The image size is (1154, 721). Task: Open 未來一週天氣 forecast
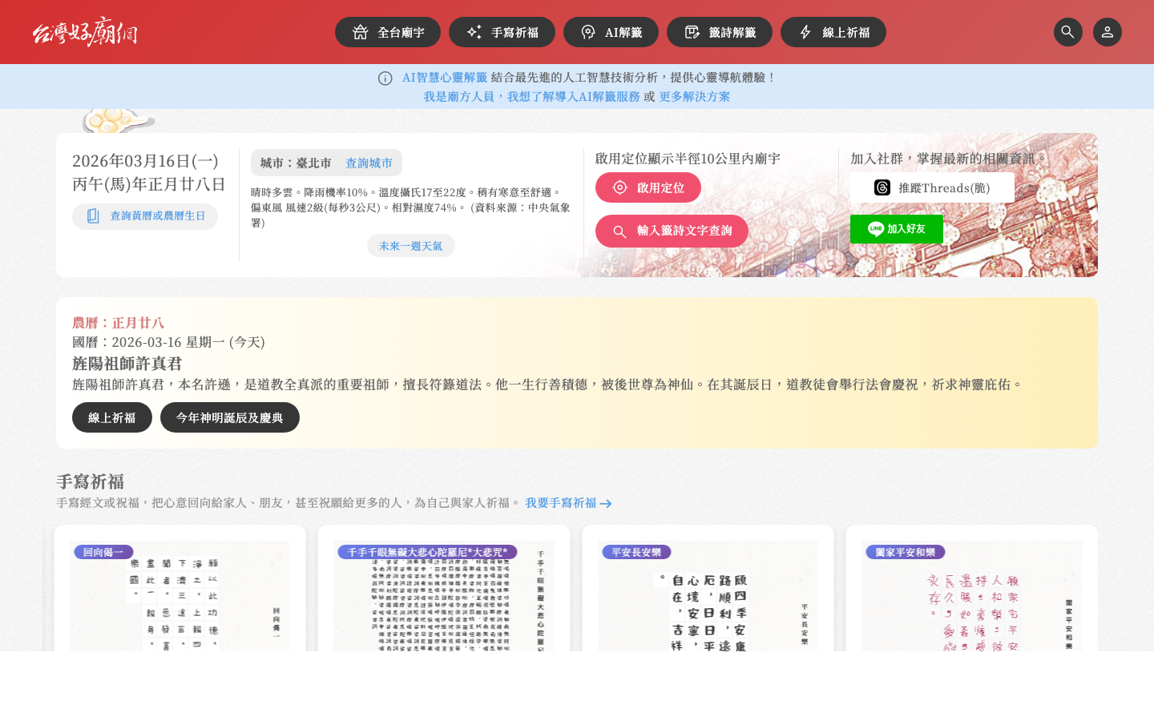pyautogui.click(x=410, y=245)
